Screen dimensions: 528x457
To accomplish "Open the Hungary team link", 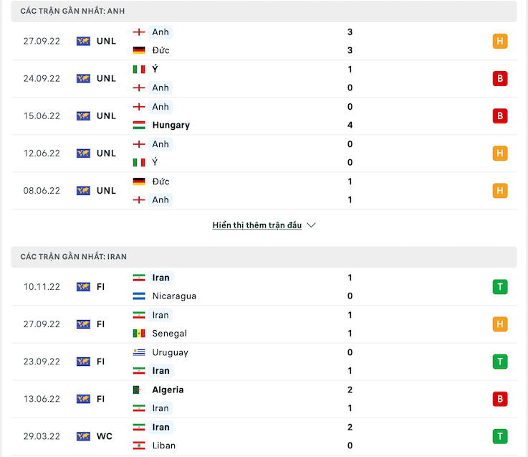I will click(x=171, y=125).
